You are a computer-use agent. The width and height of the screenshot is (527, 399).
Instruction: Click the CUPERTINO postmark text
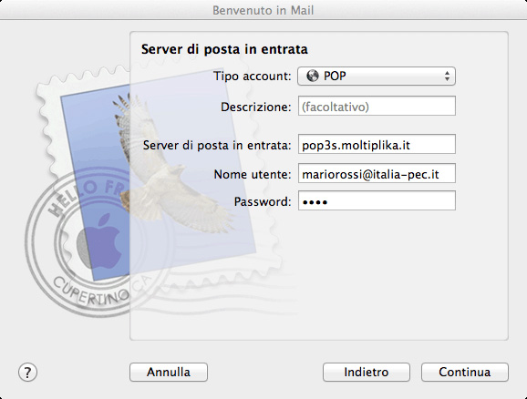[91, 291]
